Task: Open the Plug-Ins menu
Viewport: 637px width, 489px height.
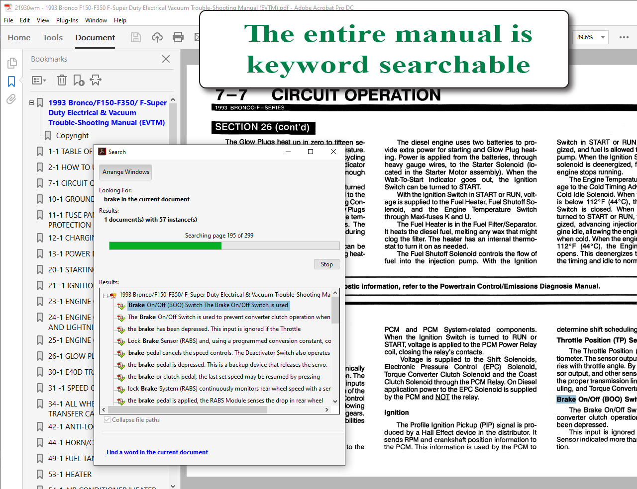Action: point(67,20)
